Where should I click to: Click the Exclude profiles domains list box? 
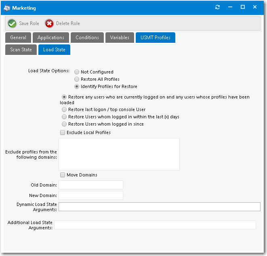point(119,154)
